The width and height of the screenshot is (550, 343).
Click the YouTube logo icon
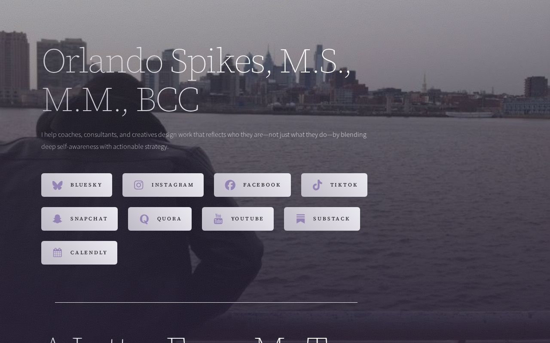[x=218, y=219]
